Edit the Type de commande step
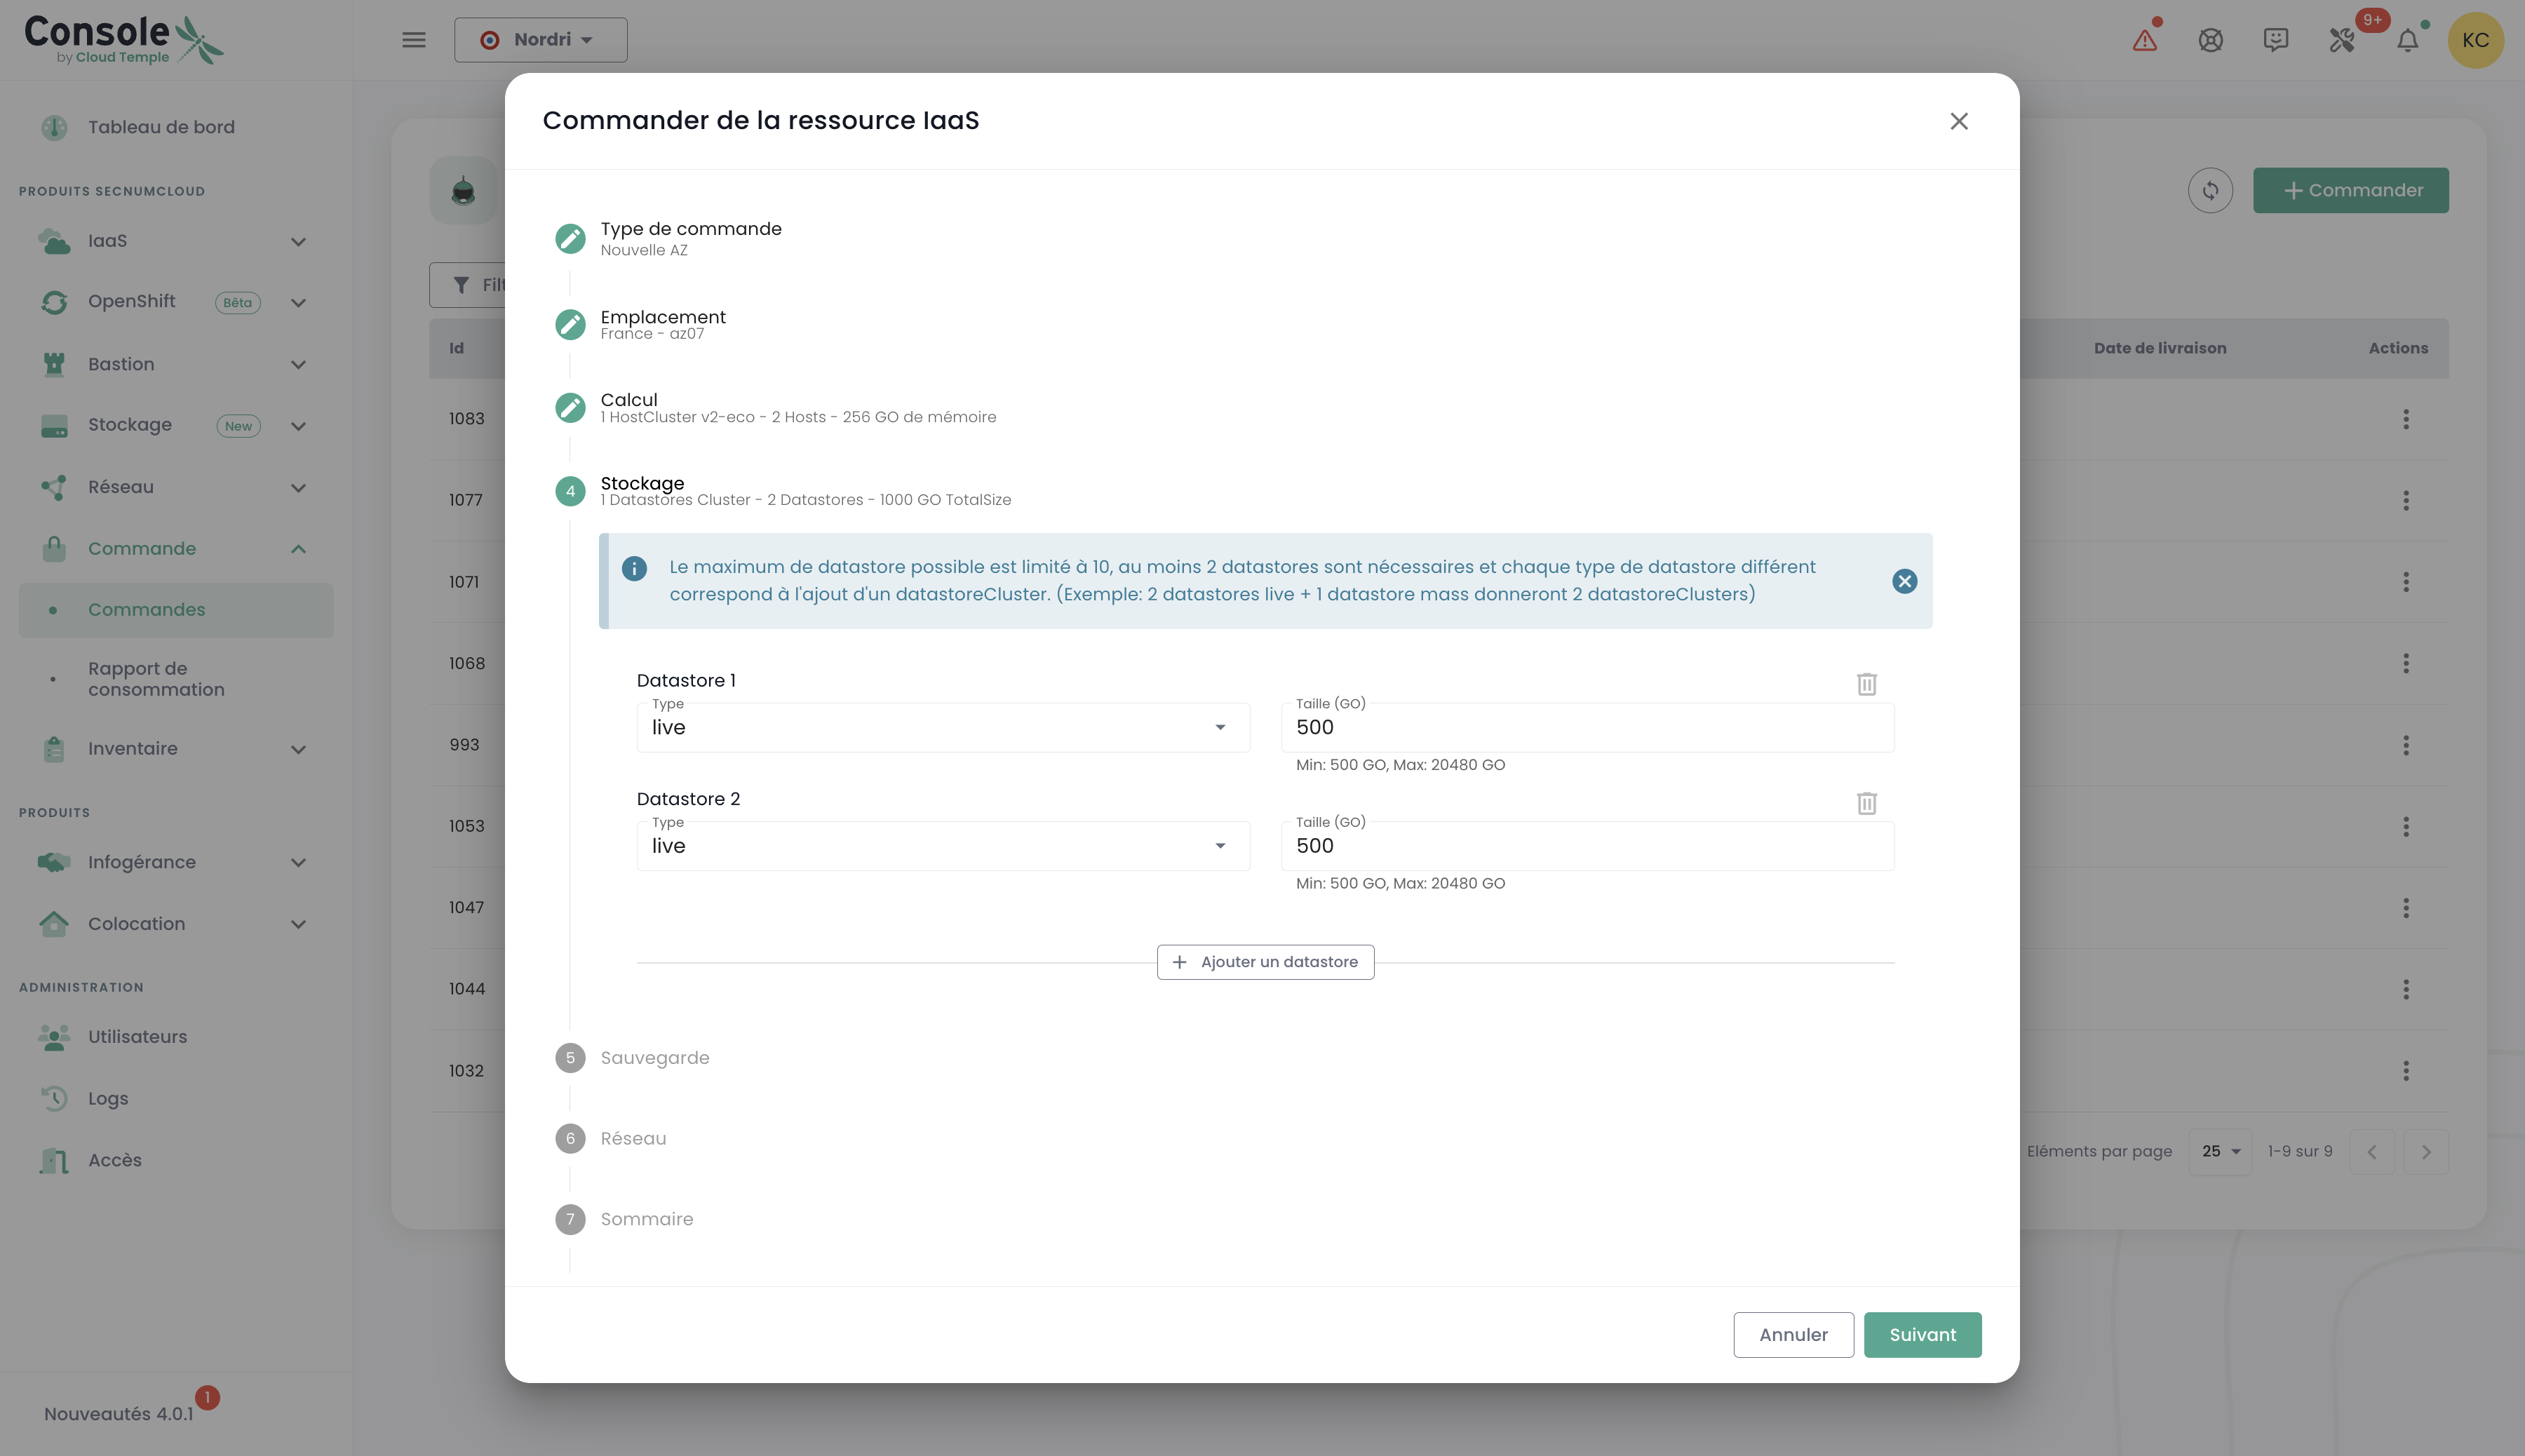 (570, 238)
